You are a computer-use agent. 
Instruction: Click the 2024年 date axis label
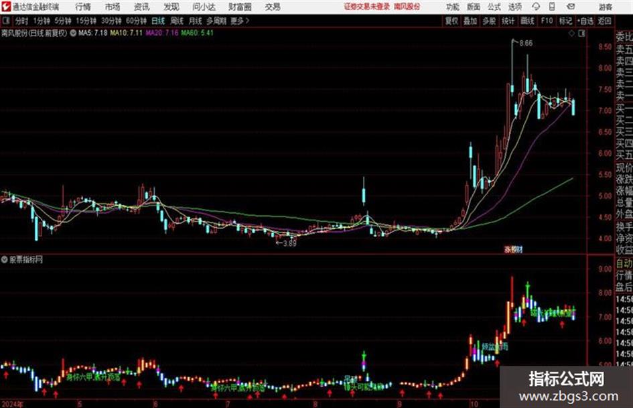tap(13, 404)
